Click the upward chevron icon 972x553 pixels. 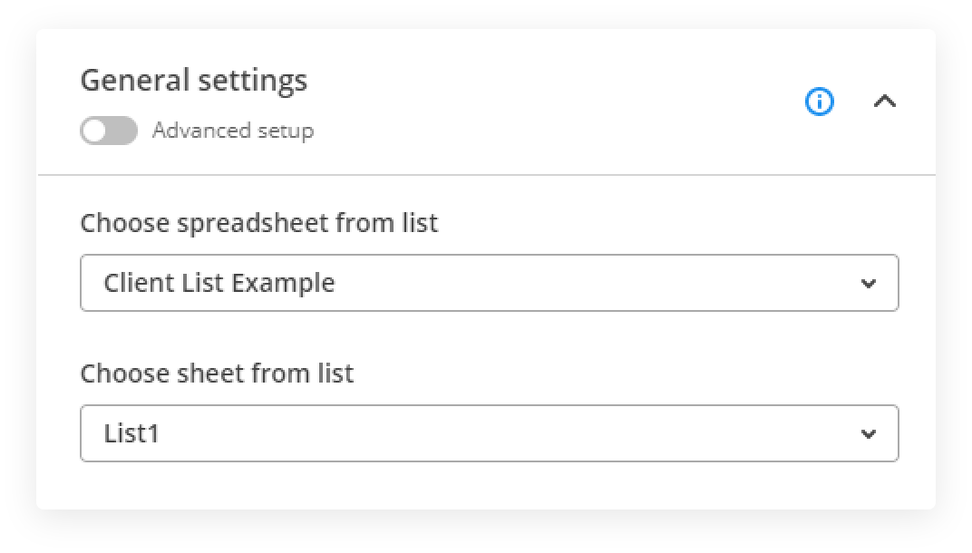pyautogui.click(x=884, y=102)
